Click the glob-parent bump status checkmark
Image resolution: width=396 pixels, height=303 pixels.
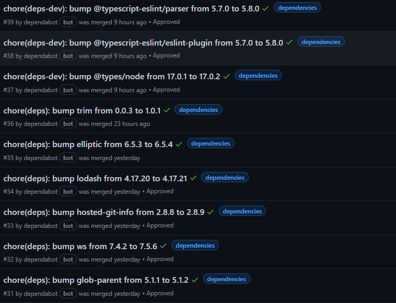195,280
